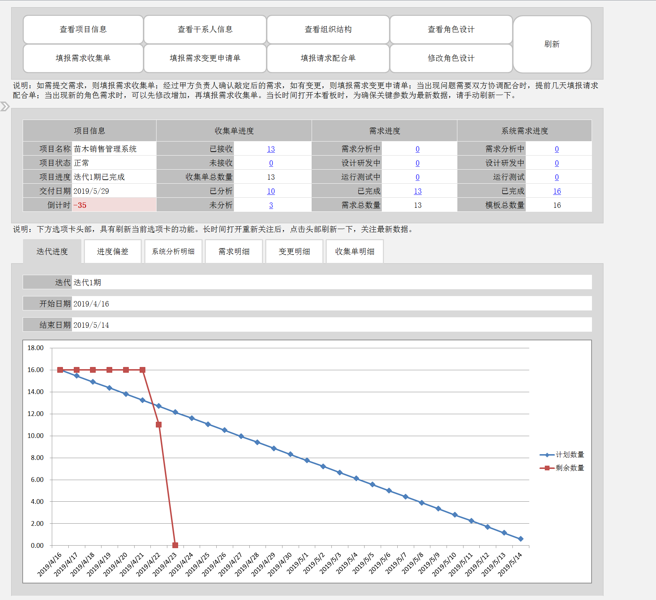Expand the left side panel chevron

tap(5, 106)
